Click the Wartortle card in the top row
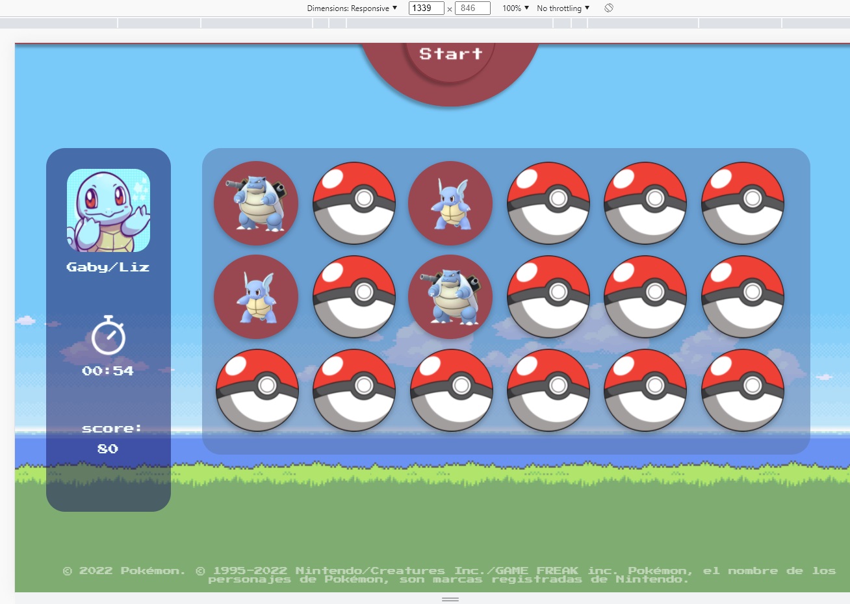The width and height of the screenshot is (850, 604). 450,203
